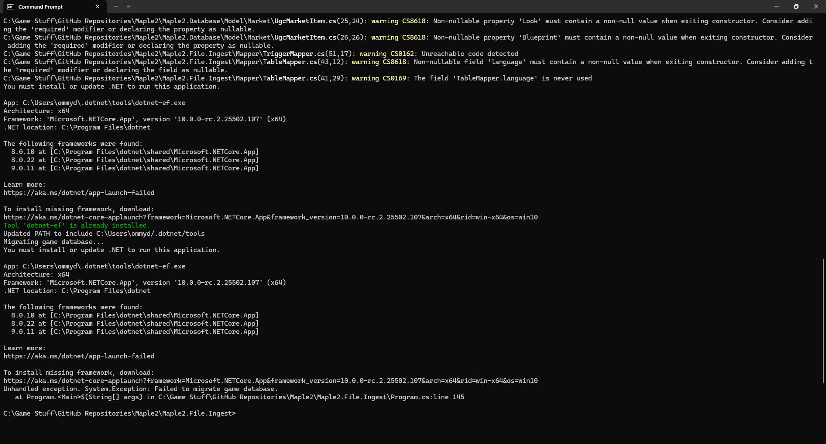Click the terminal vertical scrollbar thumb
This screenshot has height=444, width=826.
[823, 321]
